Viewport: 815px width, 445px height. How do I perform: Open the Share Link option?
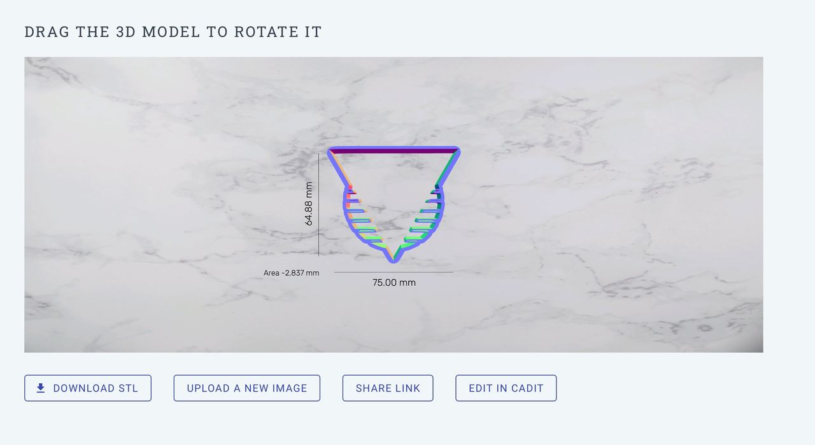pos(388,388)
